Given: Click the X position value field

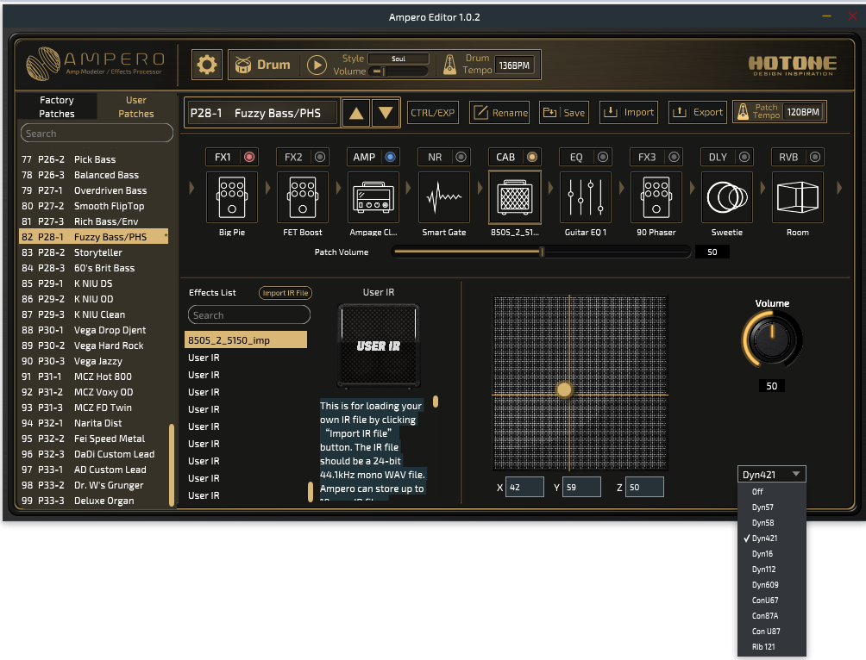Looking at the screenshot, I should point(524,488).
